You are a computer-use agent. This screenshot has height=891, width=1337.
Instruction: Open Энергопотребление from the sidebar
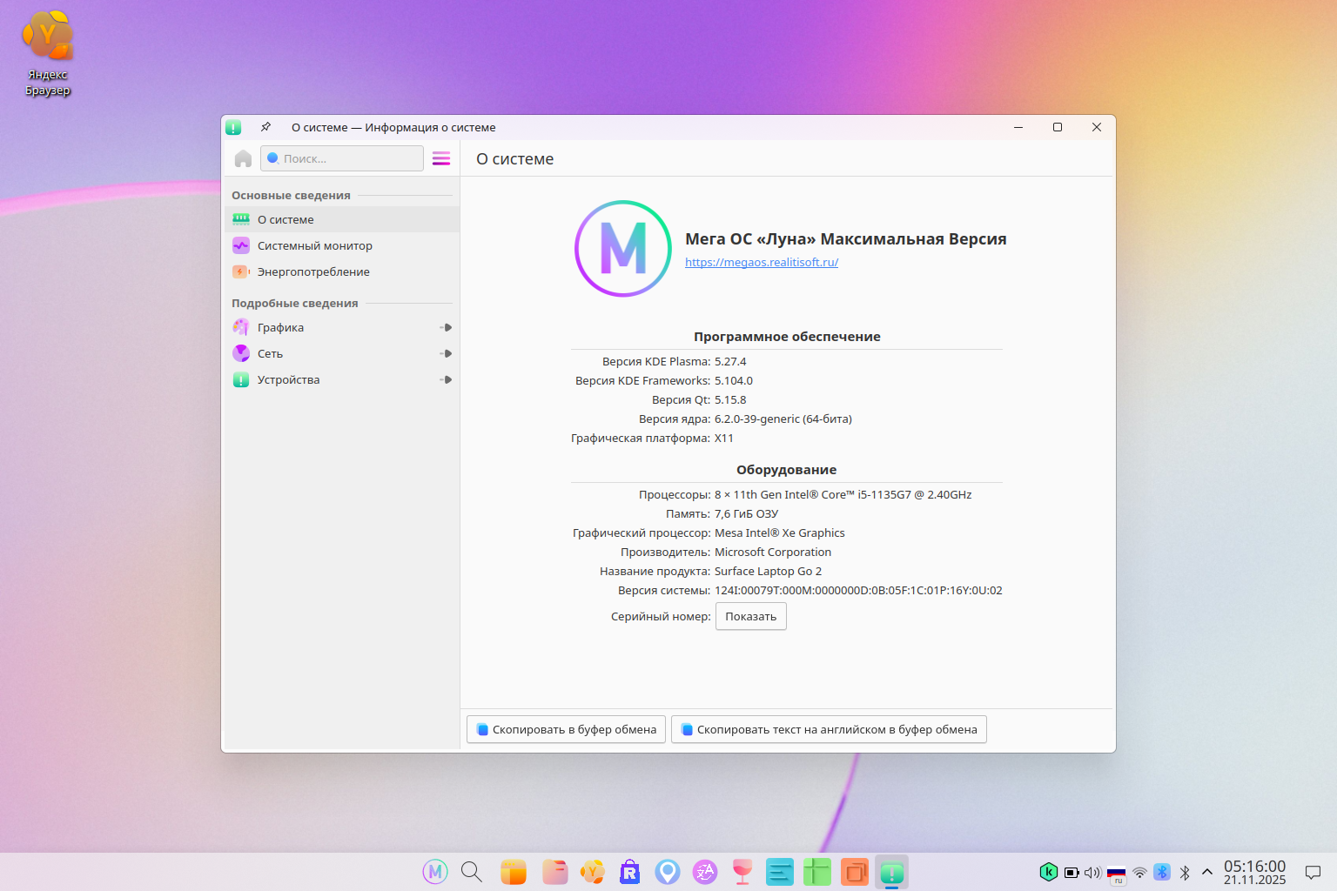tap(313, 272)
